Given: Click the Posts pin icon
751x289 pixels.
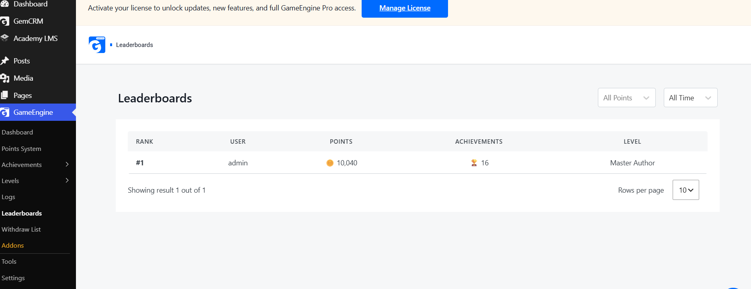Looking at the screenshot, I should tap(5, 61).
